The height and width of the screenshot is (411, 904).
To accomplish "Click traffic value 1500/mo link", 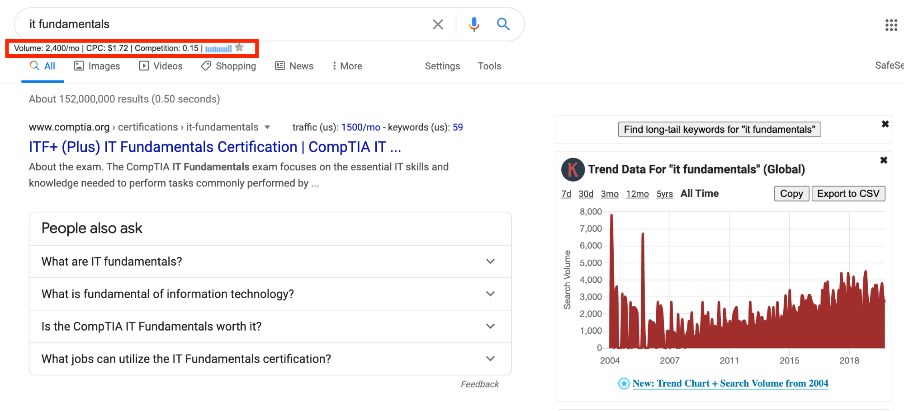I will [x=360, y=127].
